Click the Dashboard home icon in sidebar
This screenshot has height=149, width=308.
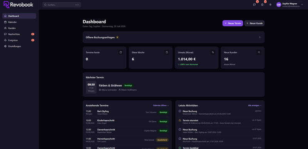[5, 16]
